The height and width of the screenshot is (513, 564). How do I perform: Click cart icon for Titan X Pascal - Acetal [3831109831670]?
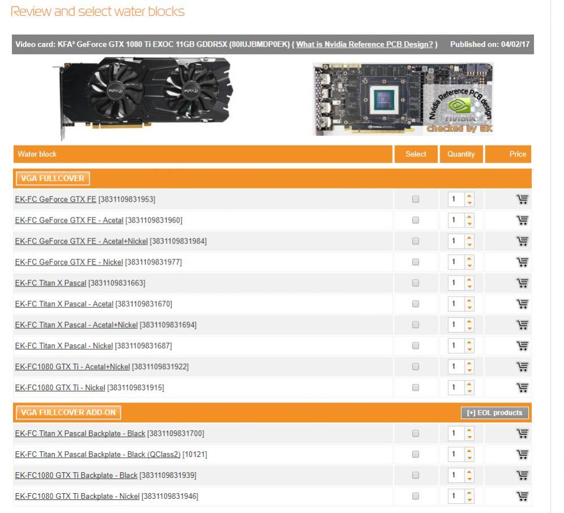(522, 303)
